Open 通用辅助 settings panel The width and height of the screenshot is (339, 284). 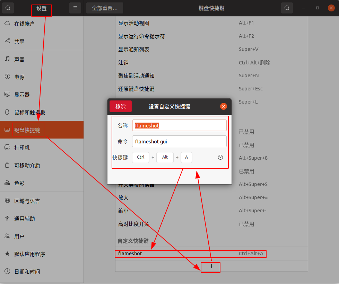click(x=42, y=219)
